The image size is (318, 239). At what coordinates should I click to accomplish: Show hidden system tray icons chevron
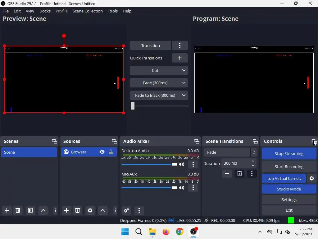pyautogui.click(x=260, y=232)
